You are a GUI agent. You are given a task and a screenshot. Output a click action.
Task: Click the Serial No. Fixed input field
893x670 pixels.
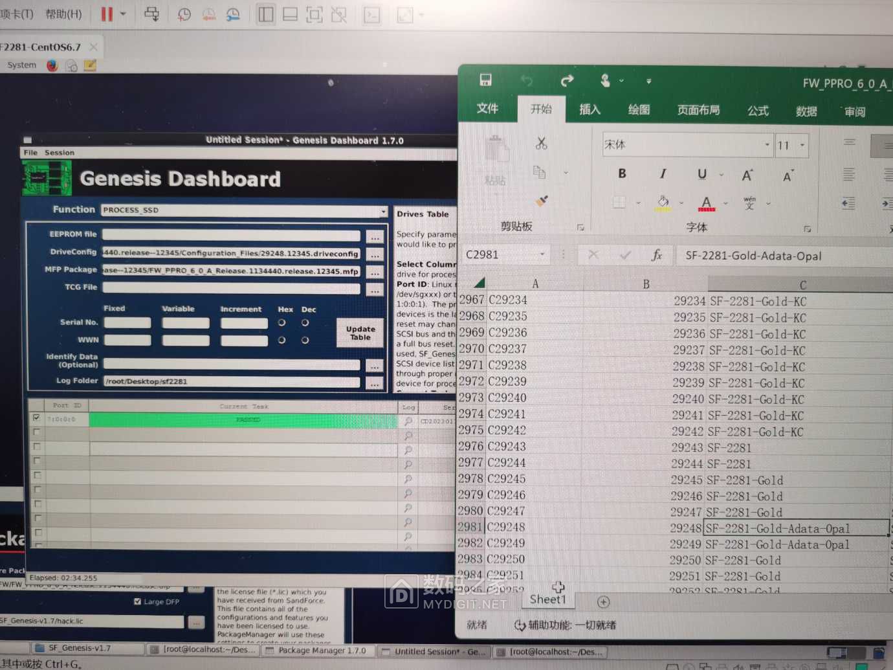[127, 322]
